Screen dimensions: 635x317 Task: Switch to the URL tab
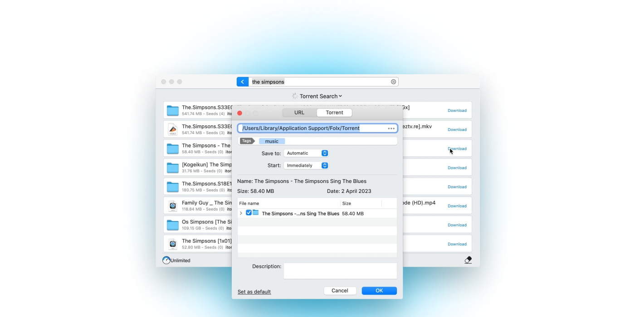(299, 113)
